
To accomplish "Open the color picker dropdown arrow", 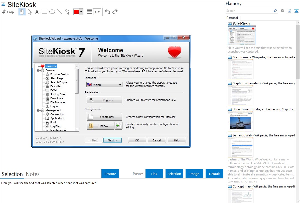I will pyautogui.click(x=81, y=12).
